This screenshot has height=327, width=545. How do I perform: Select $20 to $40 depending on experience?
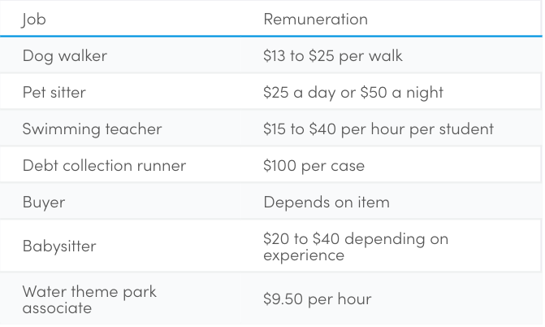pos(356,247)
